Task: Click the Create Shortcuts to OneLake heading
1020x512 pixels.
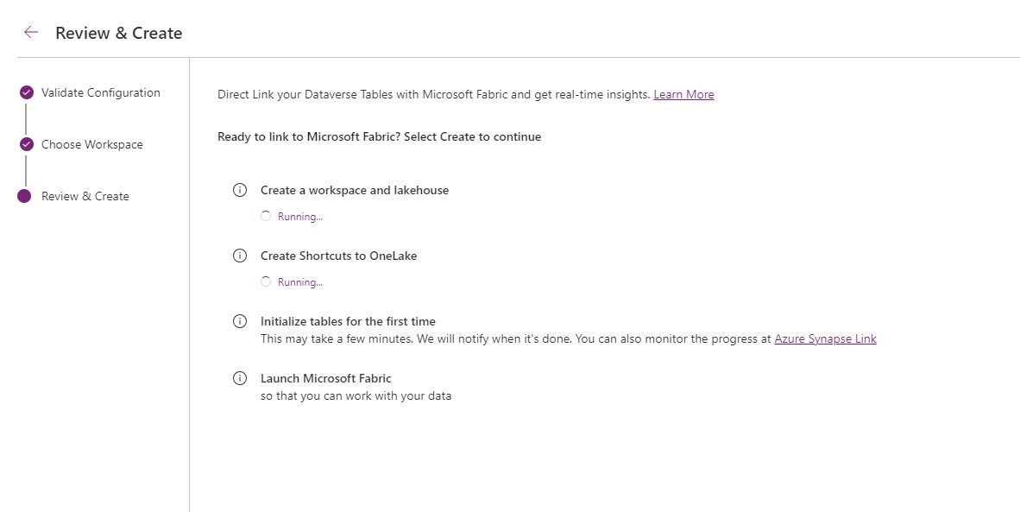Action: coord(339,256)
